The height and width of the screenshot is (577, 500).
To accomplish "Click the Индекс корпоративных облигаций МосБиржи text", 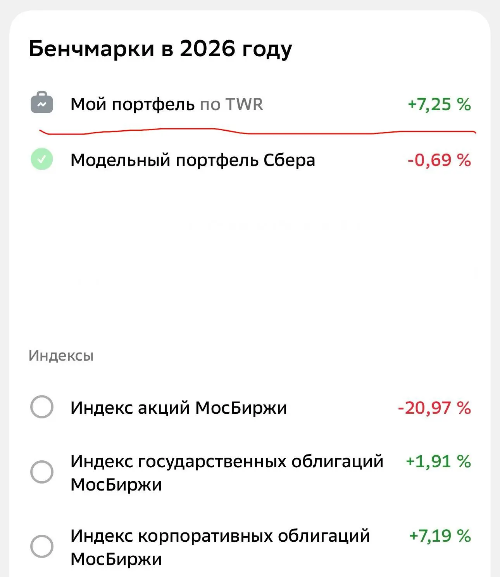I will pyautogui.click(x=220, y=547).
